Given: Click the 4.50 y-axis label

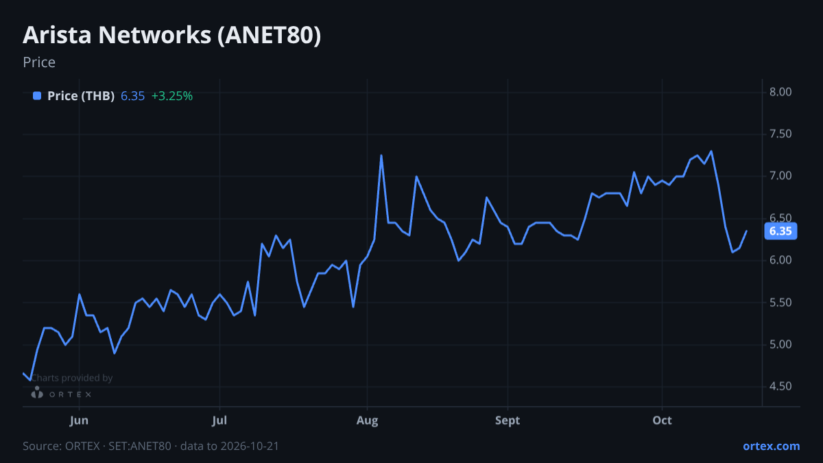Looking at the screenshot, I should [x=780, y=387].
